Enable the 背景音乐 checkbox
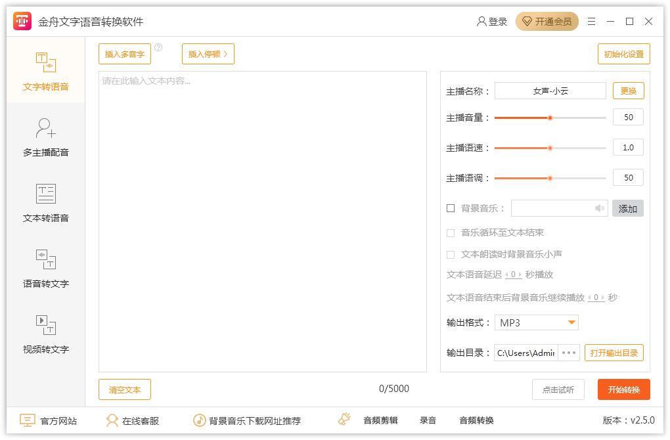The image size is (670, 440). [x=451, y=208]
